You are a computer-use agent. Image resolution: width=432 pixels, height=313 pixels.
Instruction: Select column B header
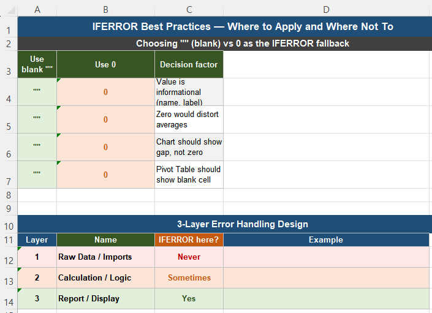[105, 10]
